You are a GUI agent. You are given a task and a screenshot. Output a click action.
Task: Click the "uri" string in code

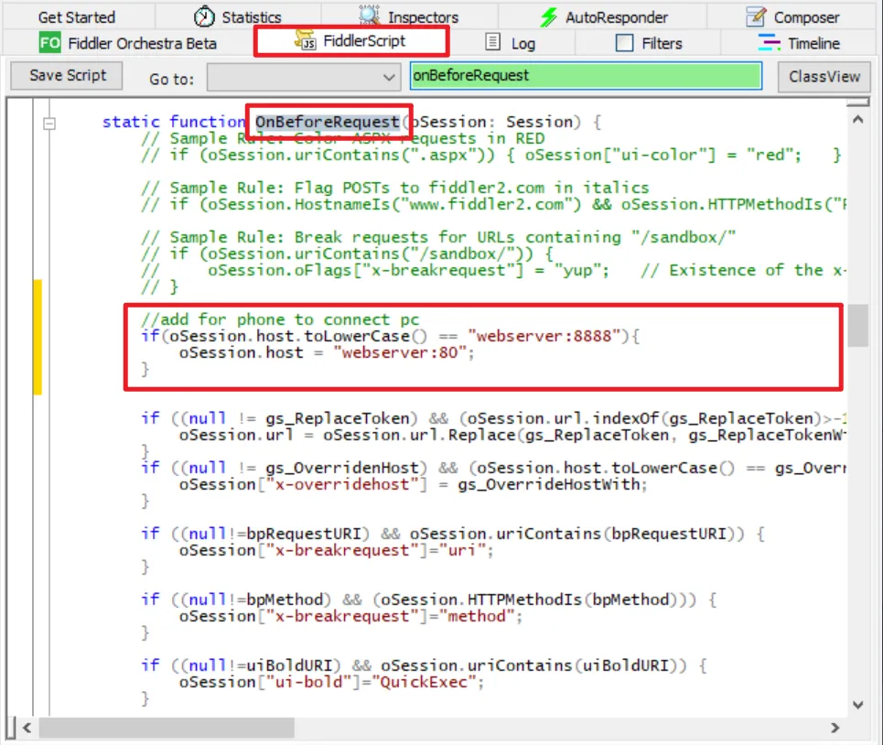coord(462,550)
